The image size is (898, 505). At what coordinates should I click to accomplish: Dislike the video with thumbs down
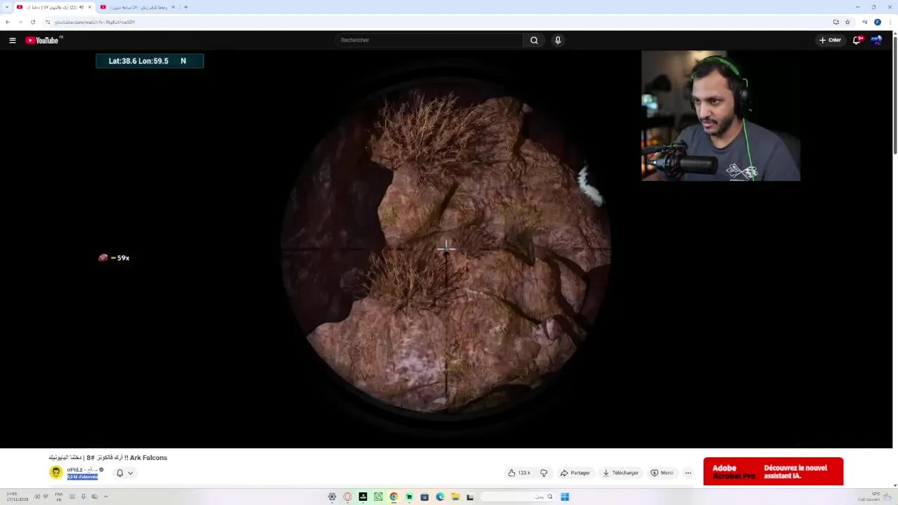pos(544,473)
